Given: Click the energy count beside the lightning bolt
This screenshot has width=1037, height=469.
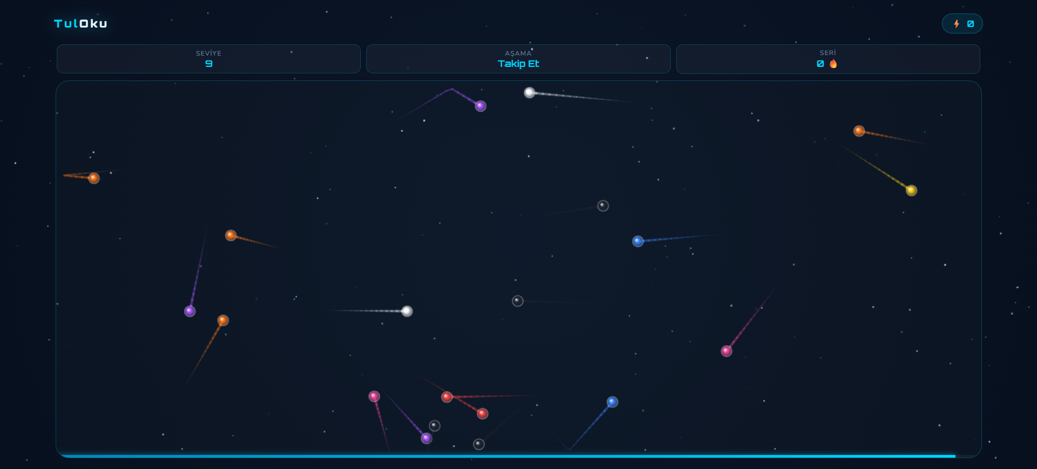Looking at the screenshot, I should pos(971,24).
